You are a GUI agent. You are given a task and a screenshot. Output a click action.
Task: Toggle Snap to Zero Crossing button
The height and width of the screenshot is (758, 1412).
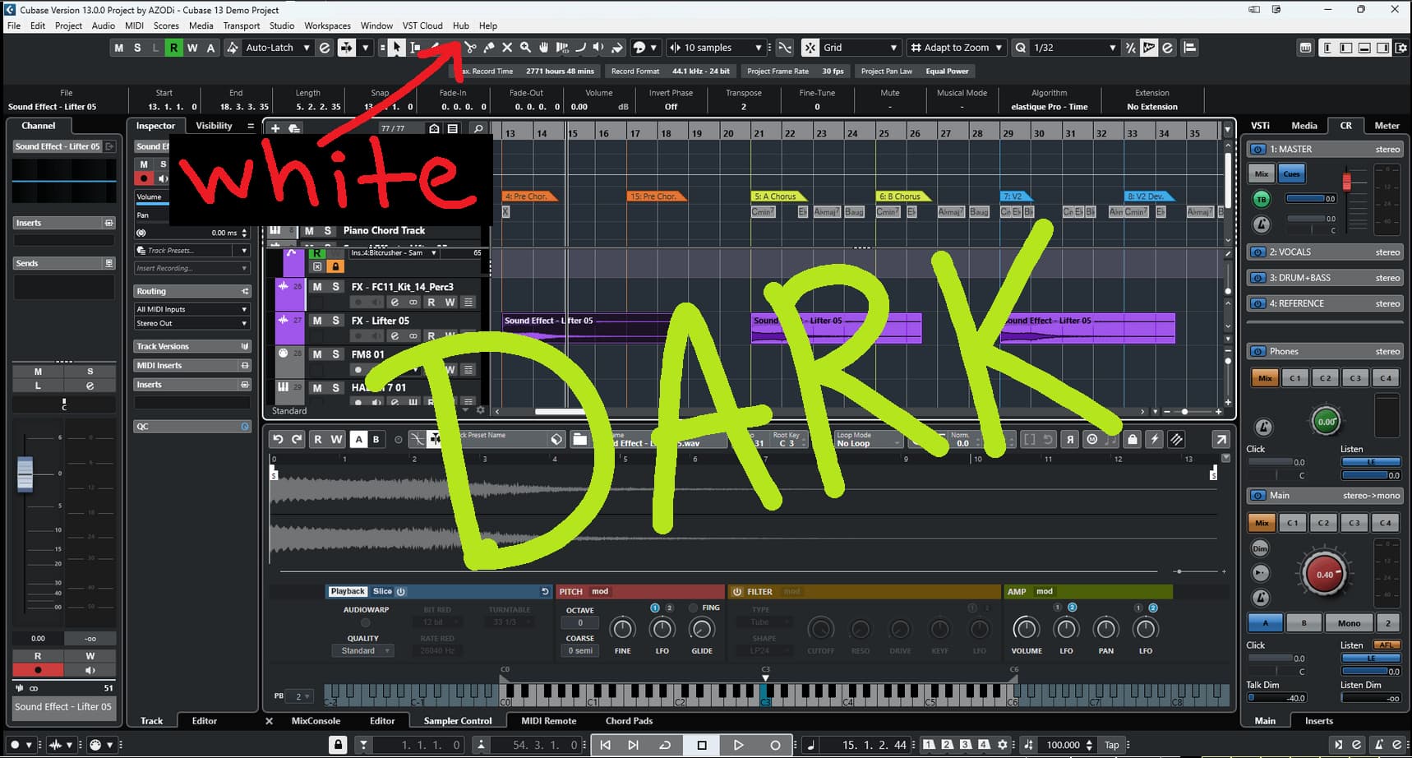(785, 48)
